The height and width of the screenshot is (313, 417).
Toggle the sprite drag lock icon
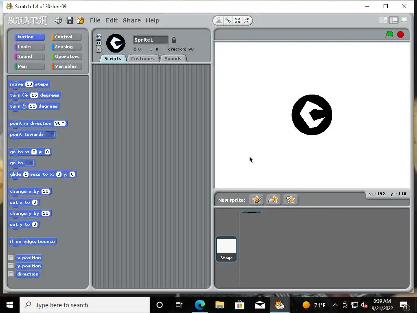(173, 40)
